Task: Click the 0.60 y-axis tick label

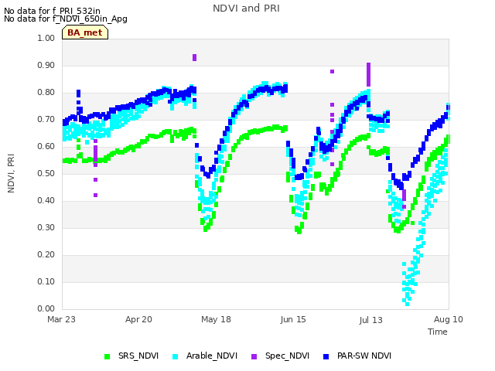Action: 46,146
